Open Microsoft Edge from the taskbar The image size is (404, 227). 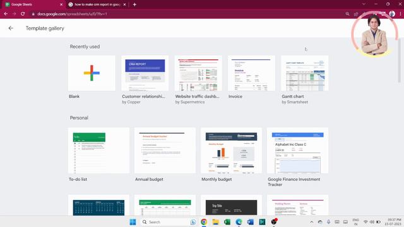[239, 222]
